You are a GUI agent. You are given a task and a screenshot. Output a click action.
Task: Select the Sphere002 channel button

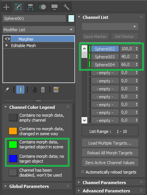point(105,49)
